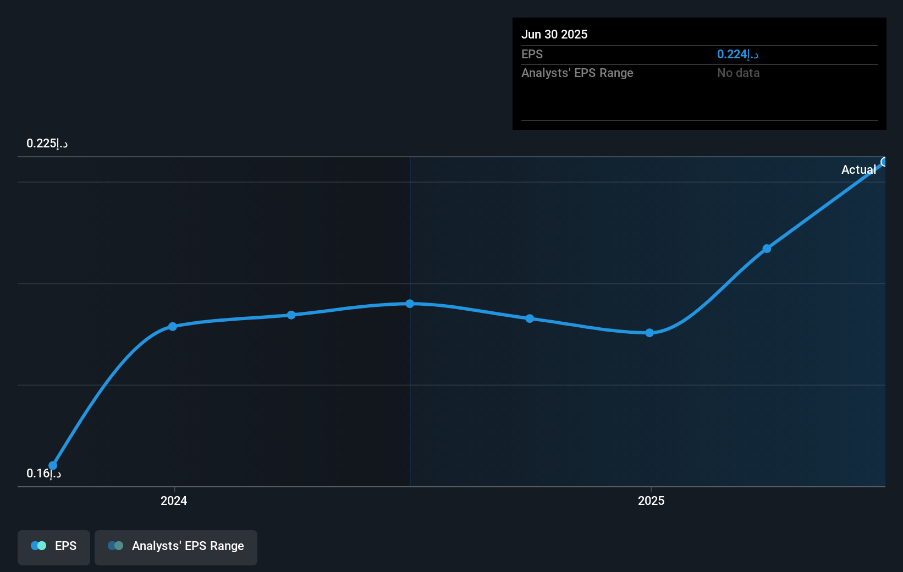Click the rising data point after 2025
Viewport: 903px width, 572px height.
767,249
